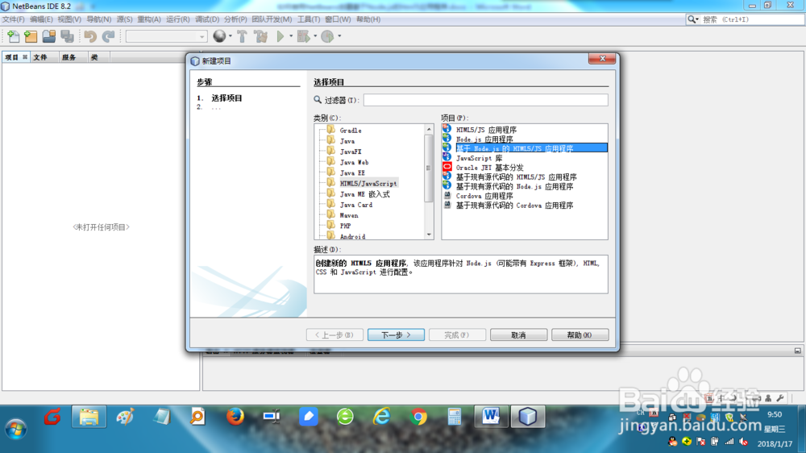Expand the Profile Project dropdown arrow
The image size is (806, 453).
(339, 36)
